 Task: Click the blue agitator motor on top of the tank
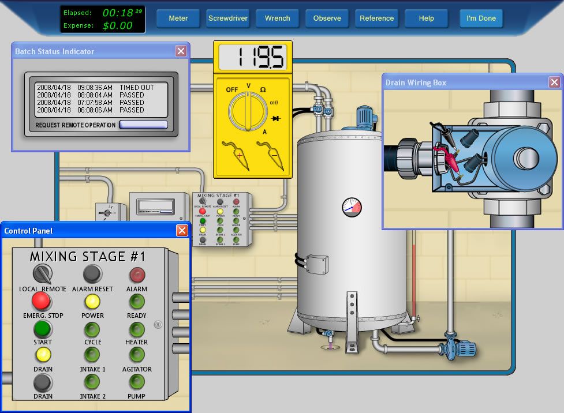tap(364, 116)
